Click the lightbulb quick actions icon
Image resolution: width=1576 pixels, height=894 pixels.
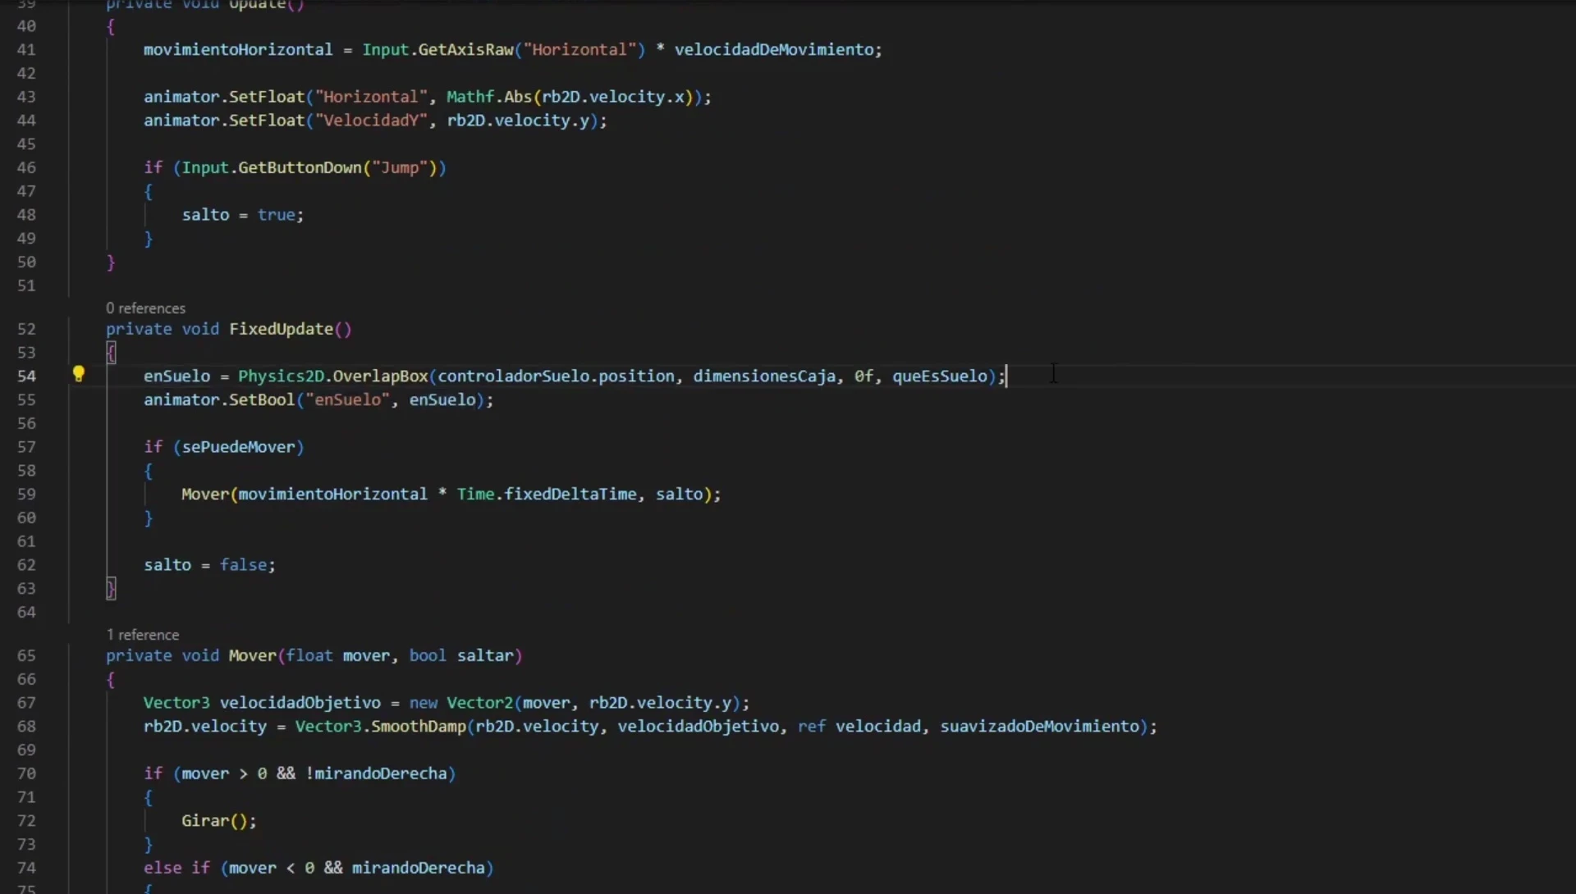click(79, 375)
